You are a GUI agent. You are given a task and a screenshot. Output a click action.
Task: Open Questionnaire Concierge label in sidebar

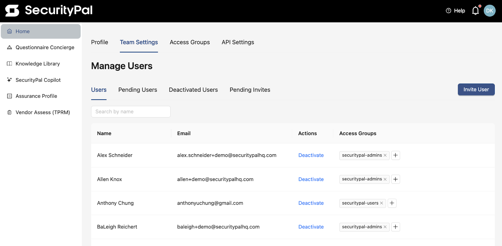pyautogui.click(x=45, y=47)
